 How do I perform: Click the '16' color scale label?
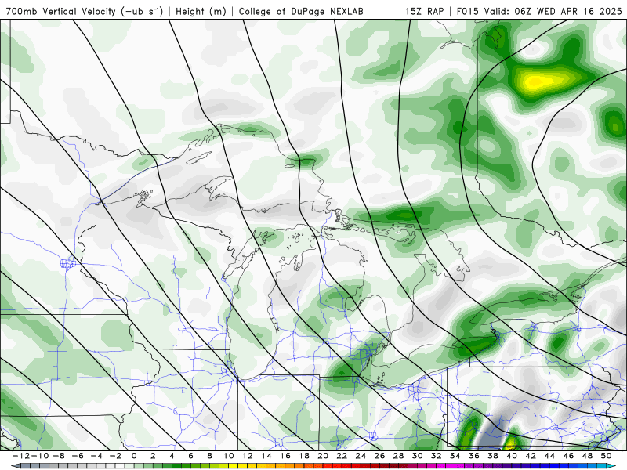pyautogui.click(x=285, y=456)
